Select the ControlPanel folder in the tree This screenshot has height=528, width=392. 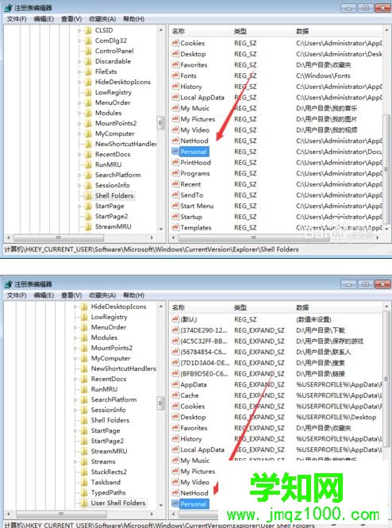(114, 51)
